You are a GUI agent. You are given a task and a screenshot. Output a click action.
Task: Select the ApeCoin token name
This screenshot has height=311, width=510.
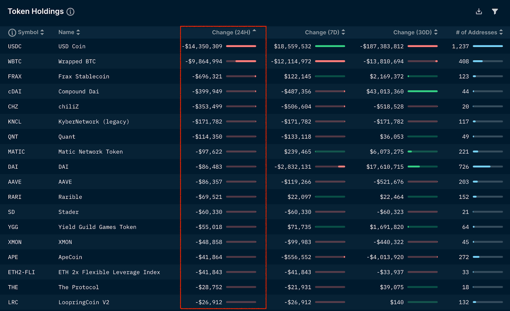coord(70,257)
